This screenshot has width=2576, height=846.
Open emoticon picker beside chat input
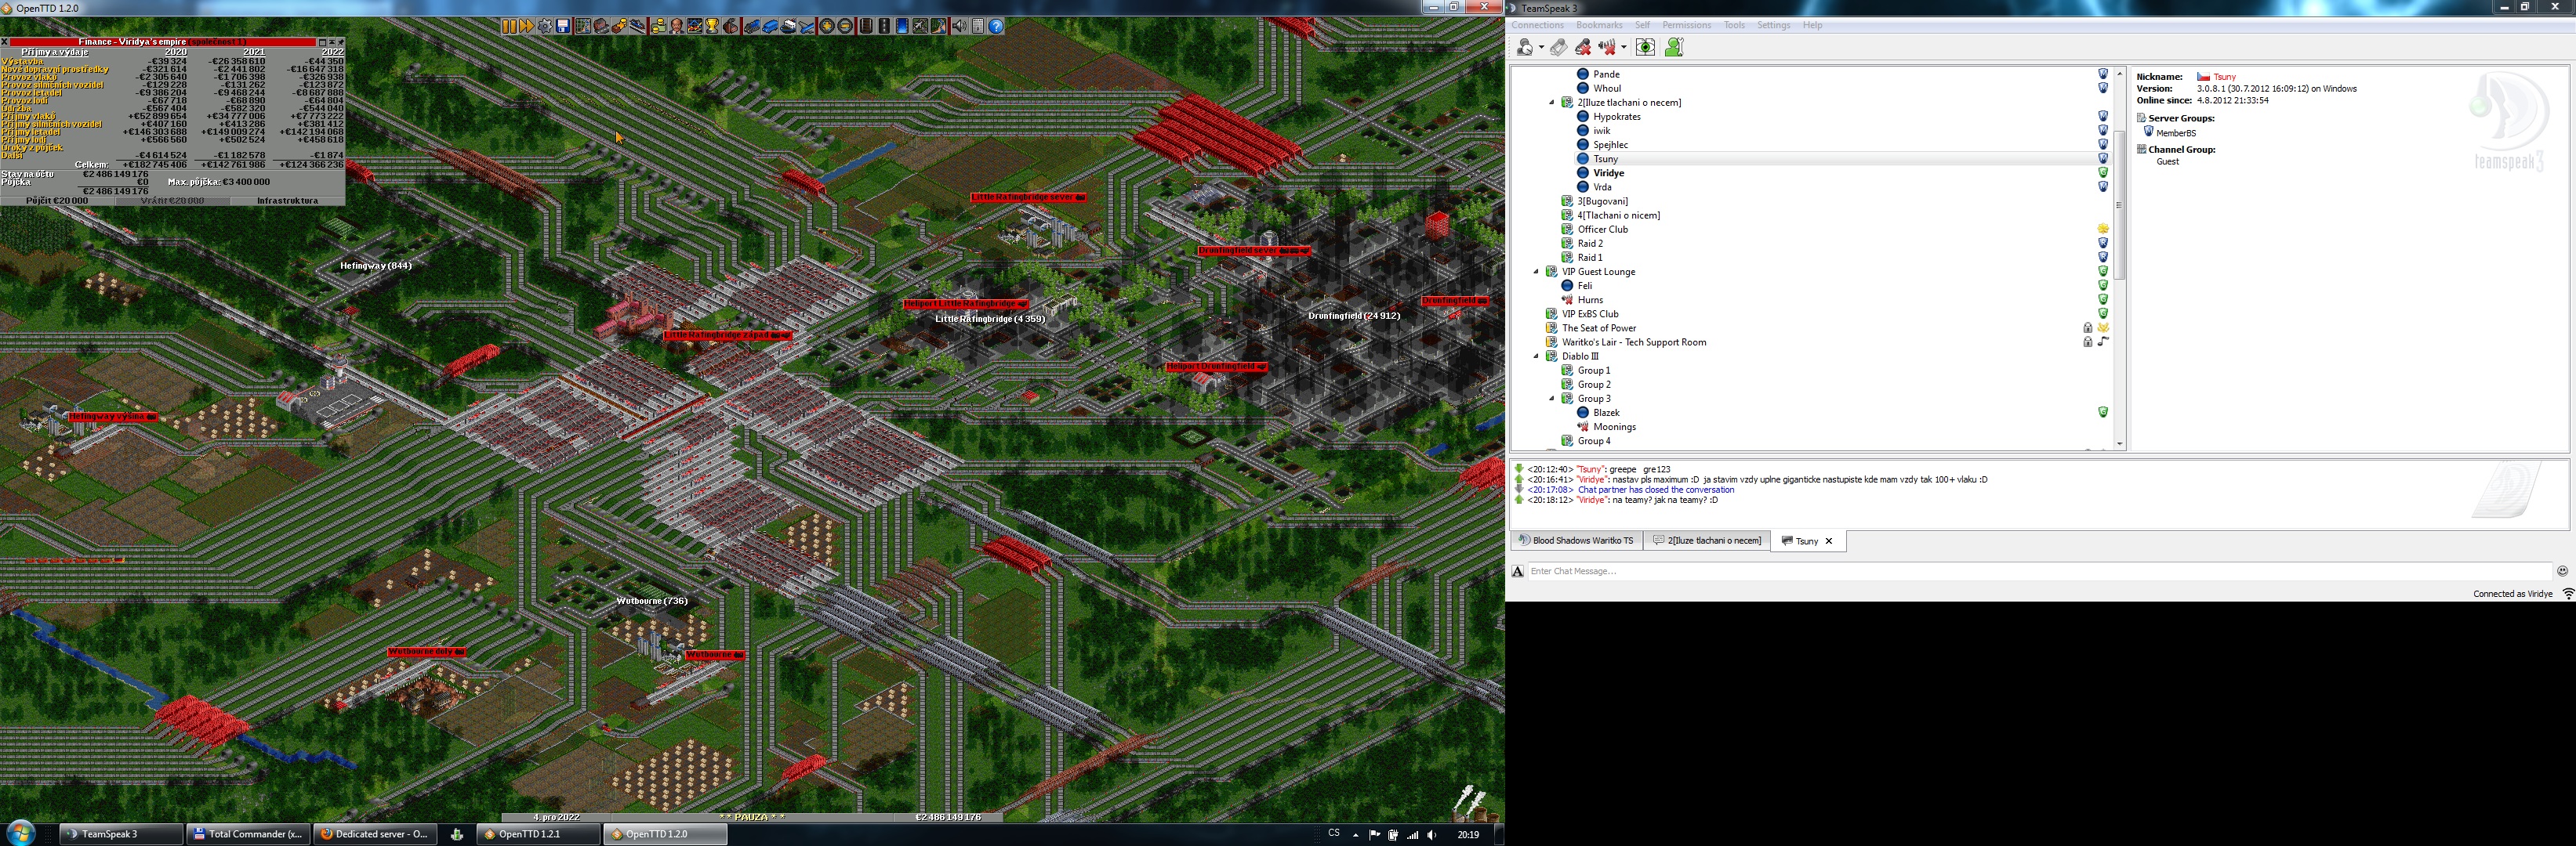(2562, 571)
